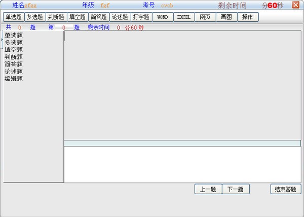Advance with the 下一题 button
The height and width of the screenshot is (217, 304).
[x=236, y=189]
